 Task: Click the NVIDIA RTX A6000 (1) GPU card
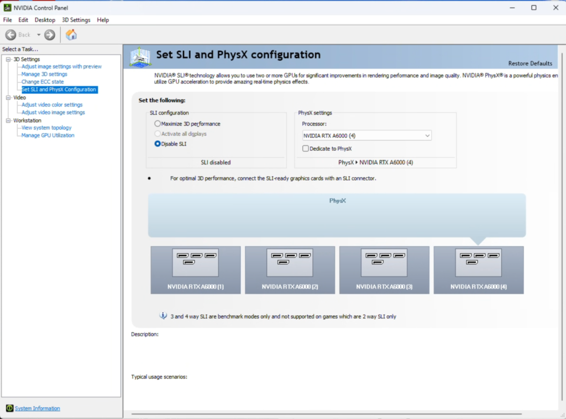(x=196, y=270)
